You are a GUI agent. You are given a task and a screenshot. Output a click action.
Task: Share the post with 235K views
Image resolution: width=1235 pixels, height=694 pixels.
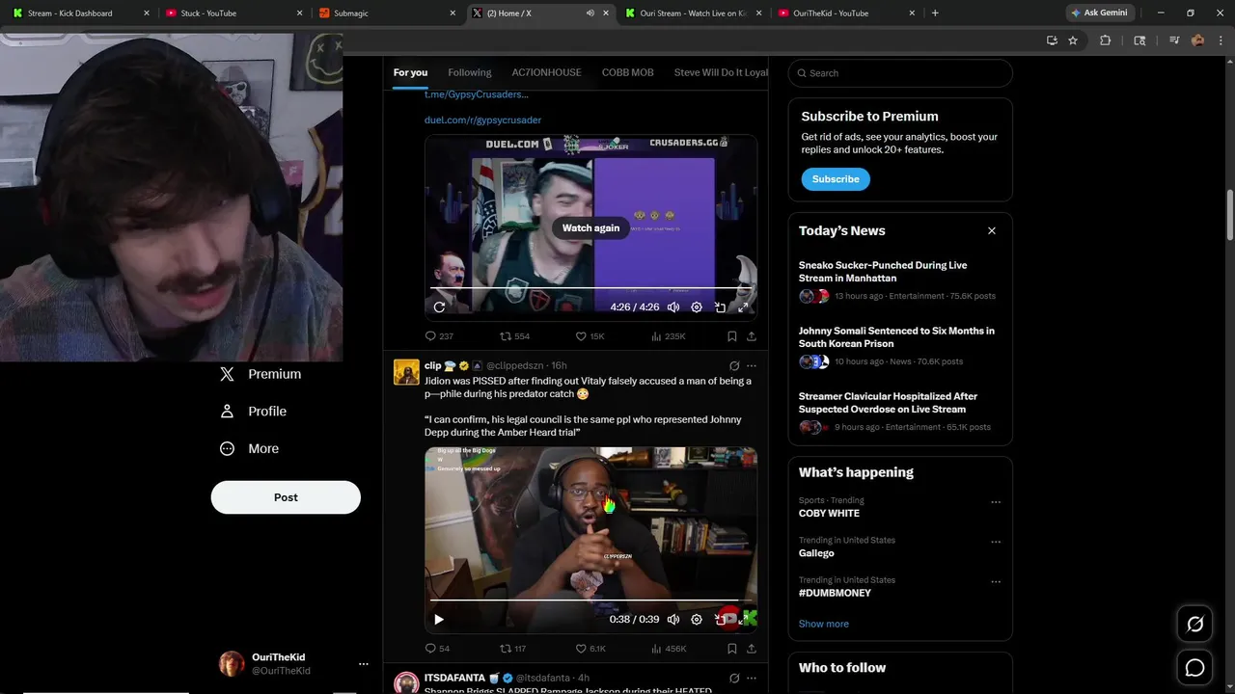[x=752, y=336]
